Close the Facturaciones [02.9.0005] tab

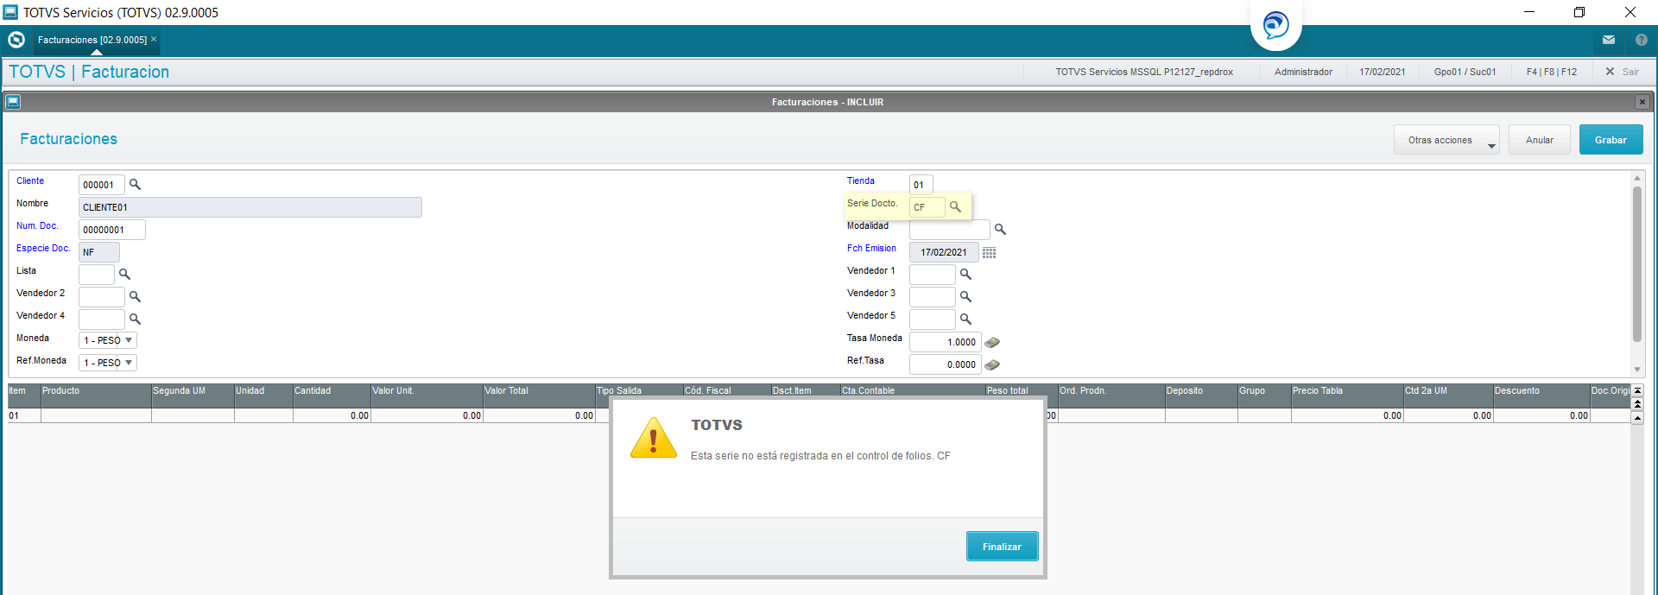[154, 39]
